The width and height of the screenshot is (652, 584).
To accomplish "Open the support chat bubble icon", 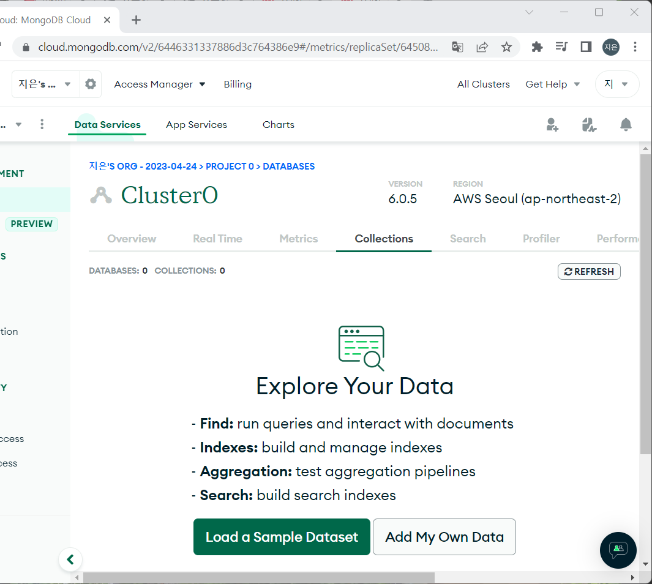I will pos(618,550).
